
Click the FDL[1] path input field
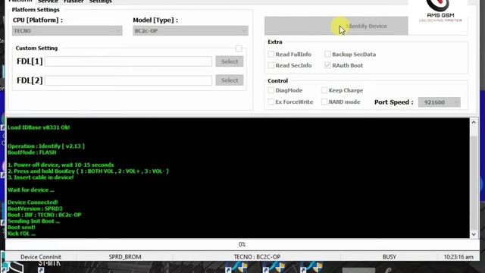click(x=128, y=61)
